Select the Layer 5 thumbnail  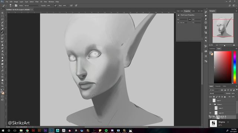point(214,100)
